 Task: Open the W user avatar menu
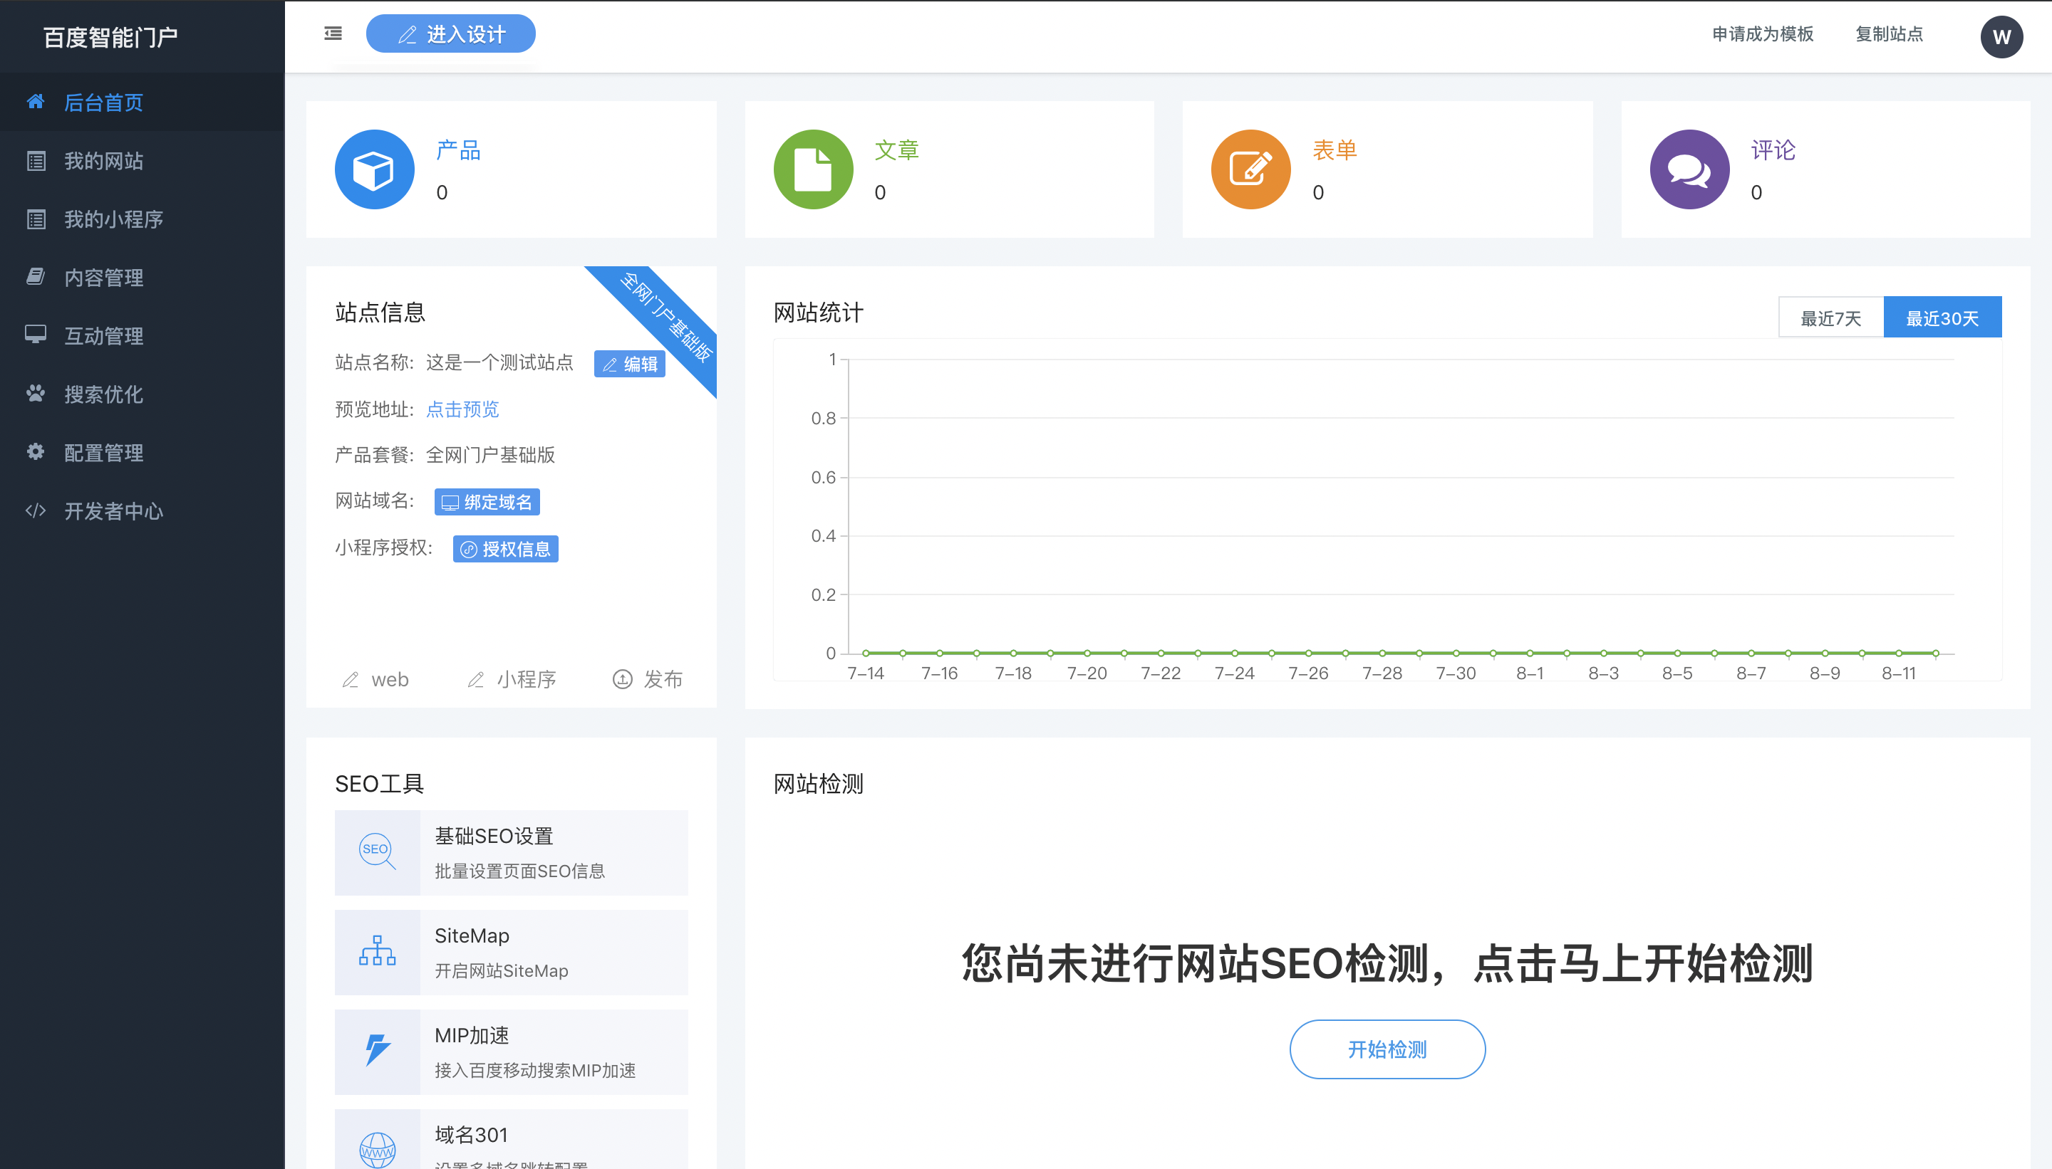coord(2001,37)
